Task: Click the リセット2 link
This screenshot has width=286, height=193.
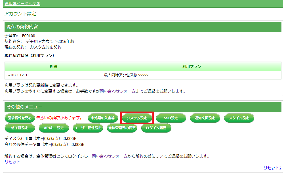Action: (272, 168)
